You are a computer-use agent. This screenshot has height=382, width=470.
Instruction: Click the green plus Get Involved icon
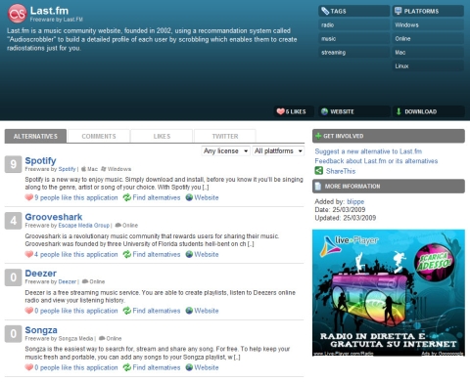[318, 136]
